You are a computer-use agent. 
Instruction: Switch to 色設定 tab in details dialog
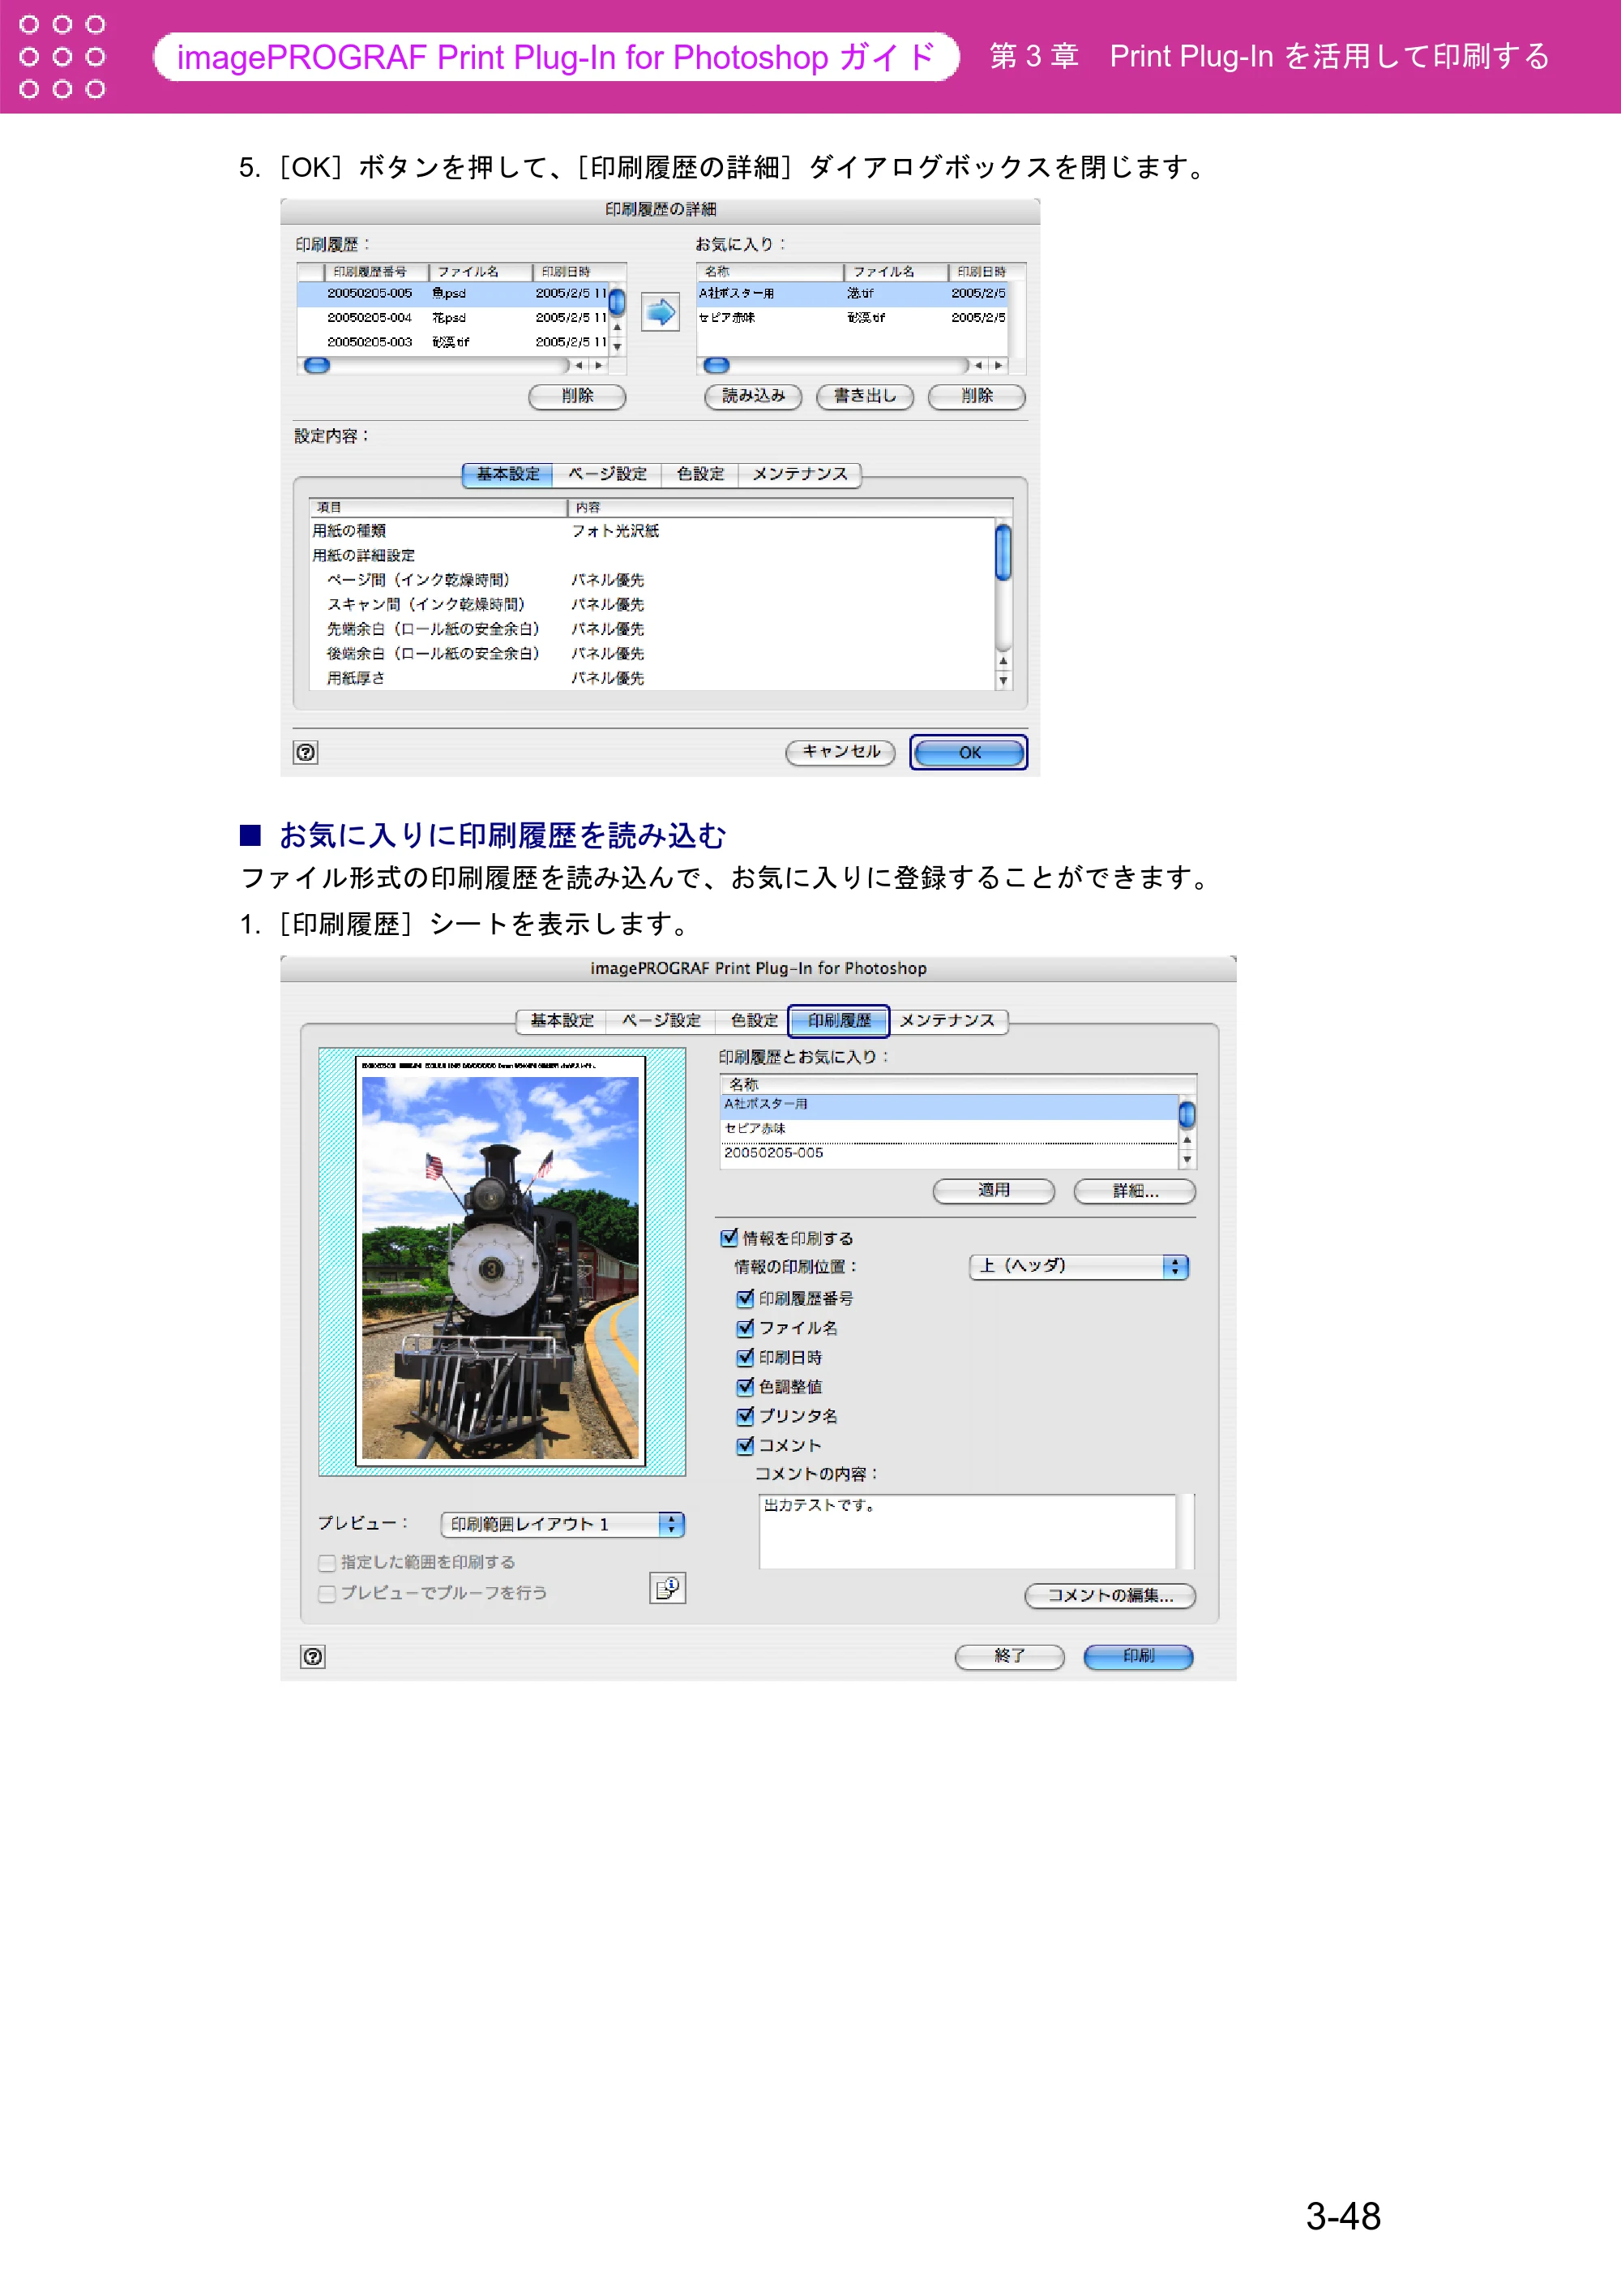point(699,474)
